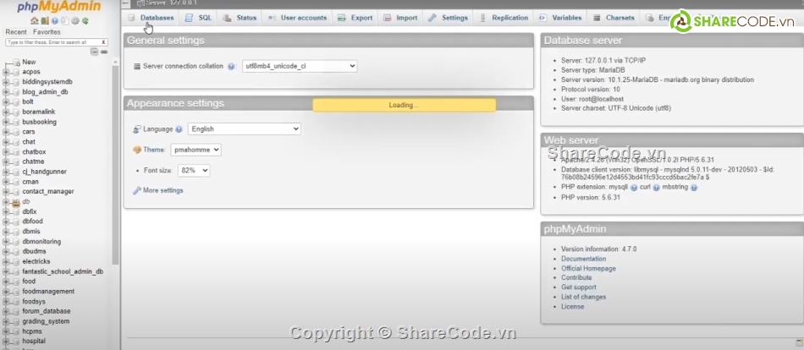Click the log out door icon

[x=45, y=21]
